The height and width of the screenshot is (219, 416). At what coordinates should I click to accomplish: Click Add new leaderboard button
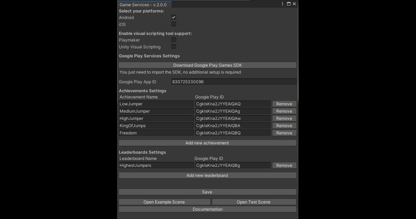208,175
